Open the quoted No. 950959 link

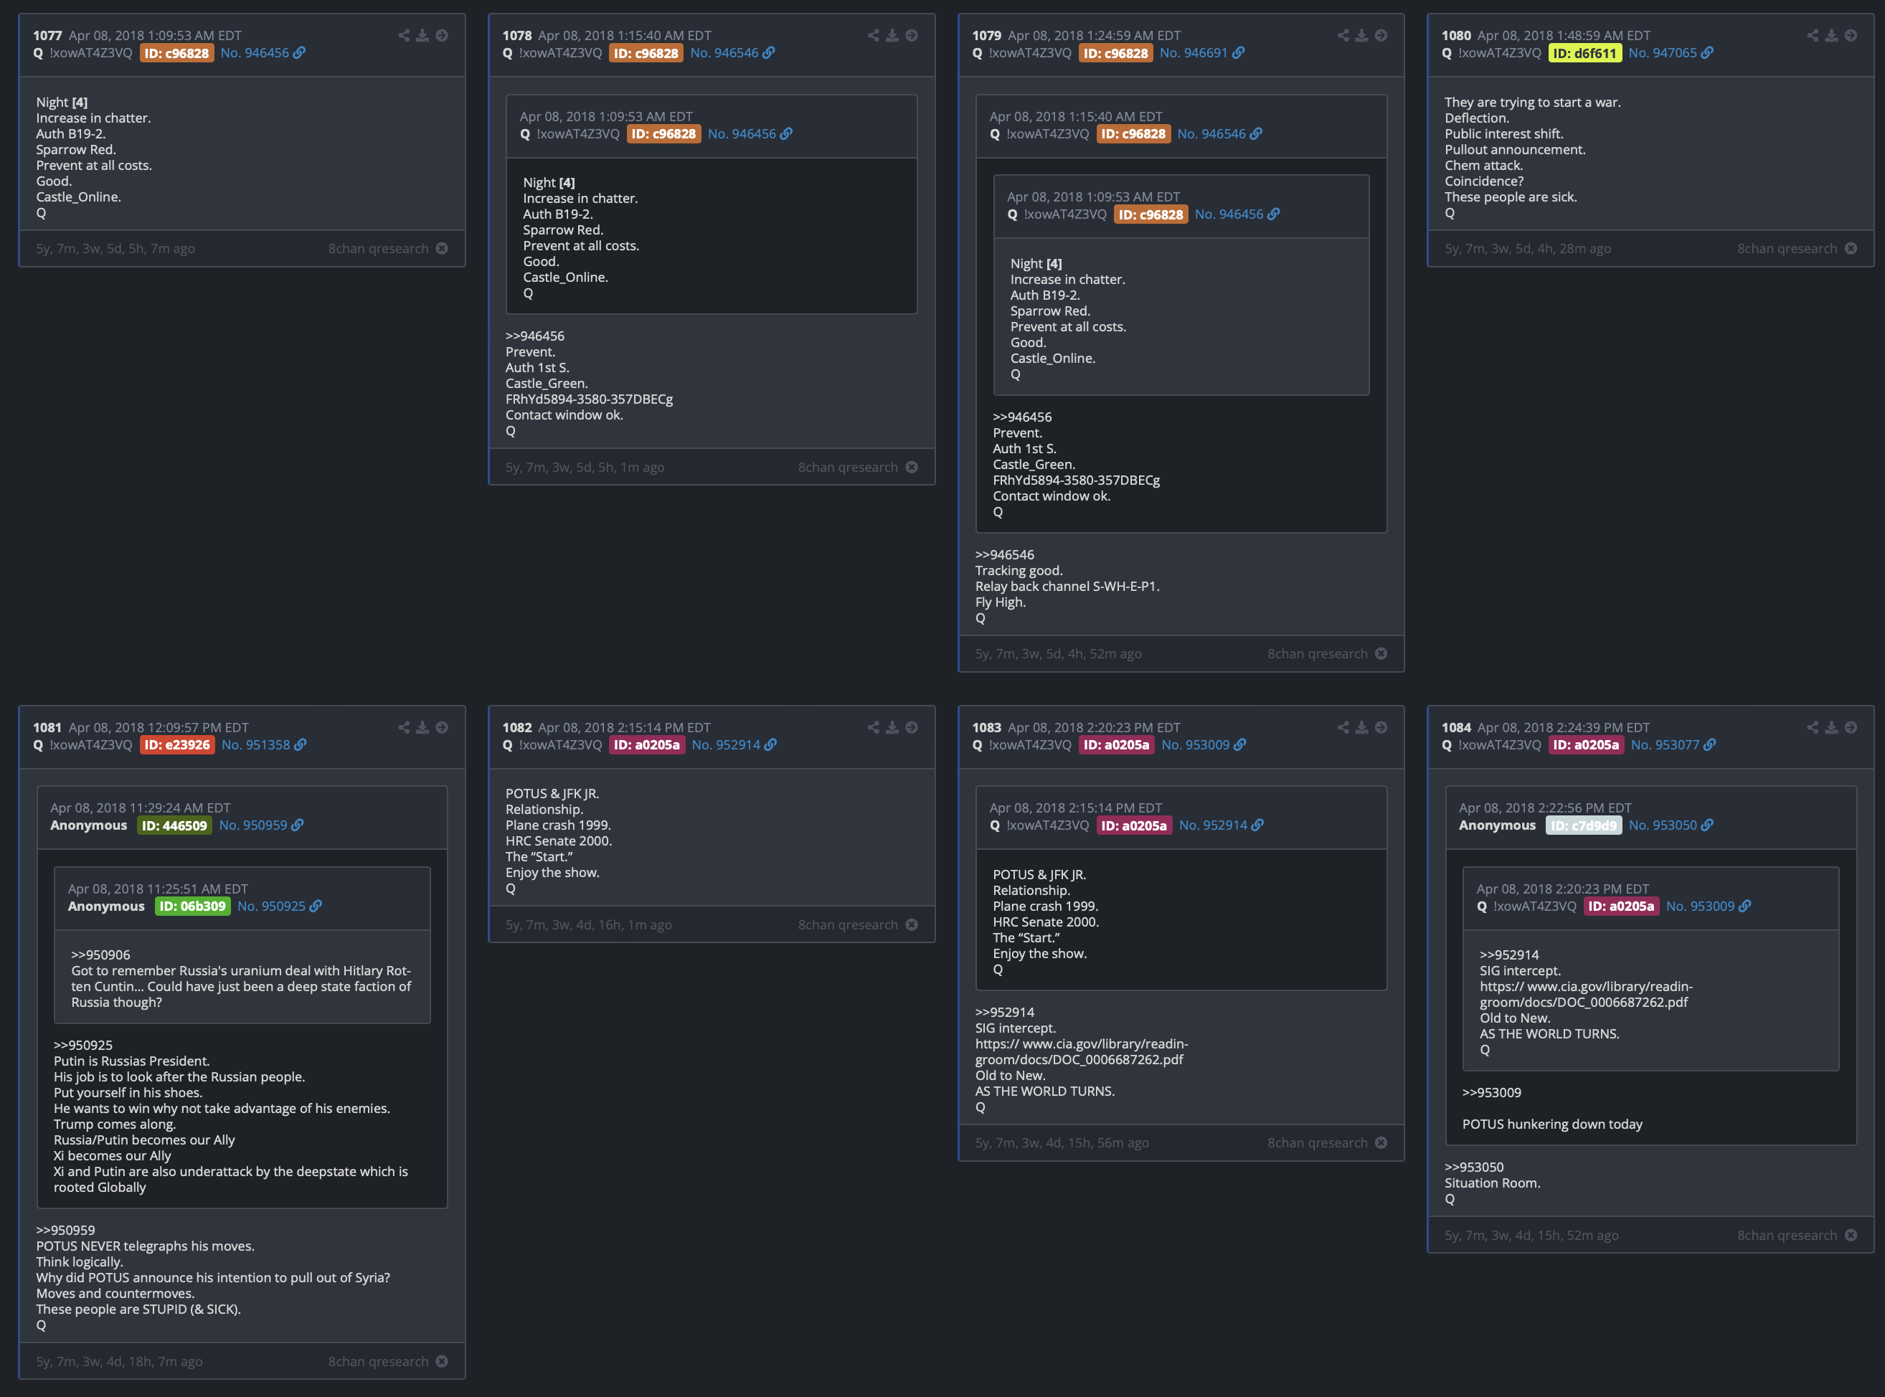pyautogui.click(x=261, y=825)
